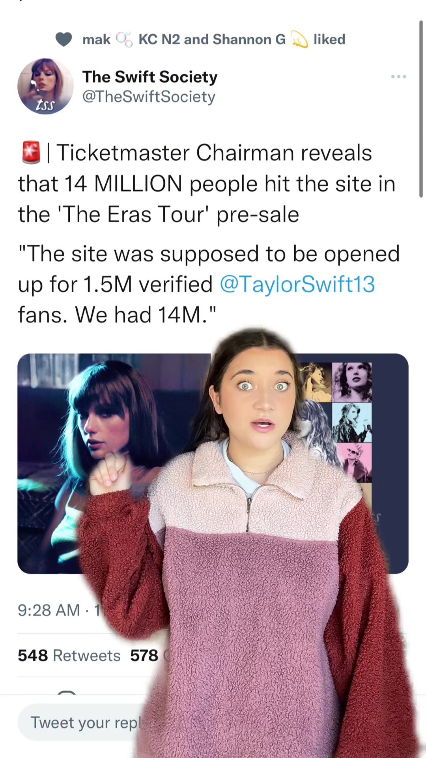Image resolution: width=426 pixels, height=758 pixels.
Task: Open mak's profile from liked line
Action: (96, 39)
